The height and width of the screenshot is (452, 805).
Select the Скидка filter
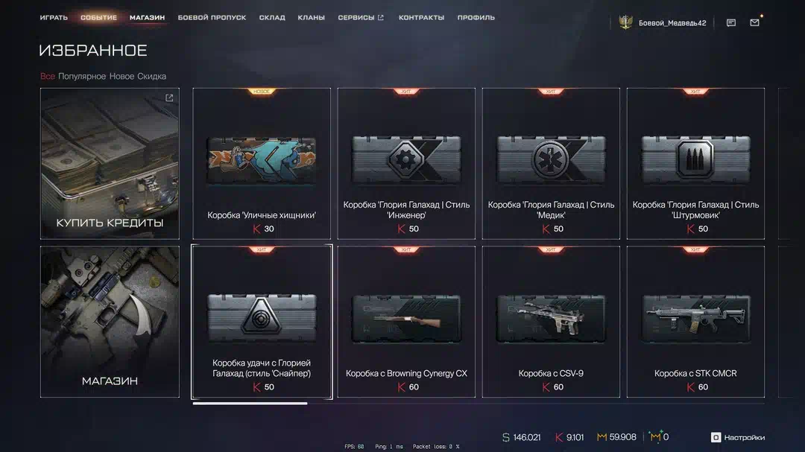[x=151, y=77]
